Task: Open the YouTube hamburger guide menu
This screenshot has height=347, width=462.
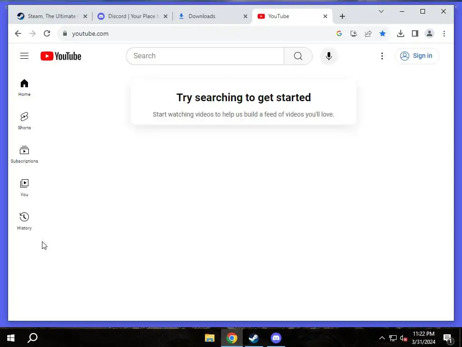Action: pyautogui.click(x=24, y=56)
